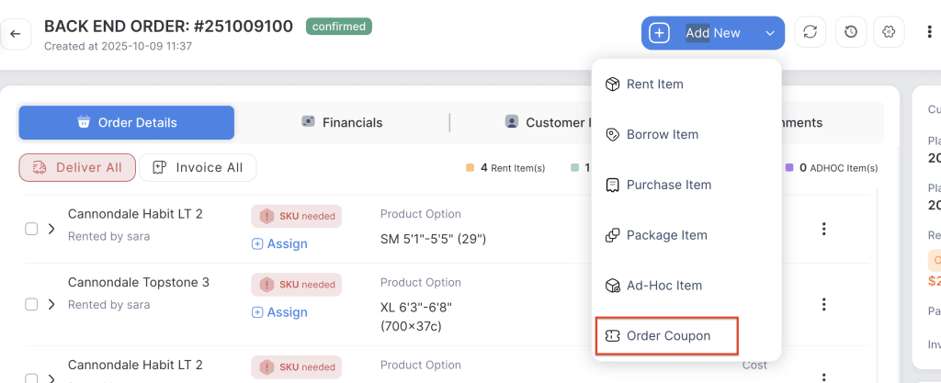Open the top-right three-dot menu

[929, 33]
